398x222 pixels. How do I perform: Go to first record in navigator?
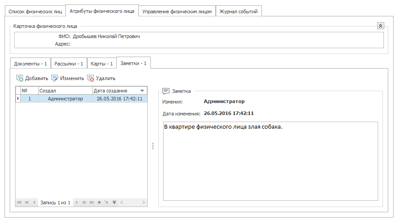pyautogui.click(x=19, y=202)
